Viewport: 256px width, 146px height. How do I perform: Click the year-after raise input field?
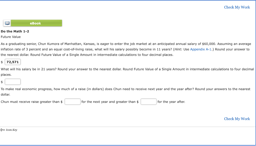(148, 102)
